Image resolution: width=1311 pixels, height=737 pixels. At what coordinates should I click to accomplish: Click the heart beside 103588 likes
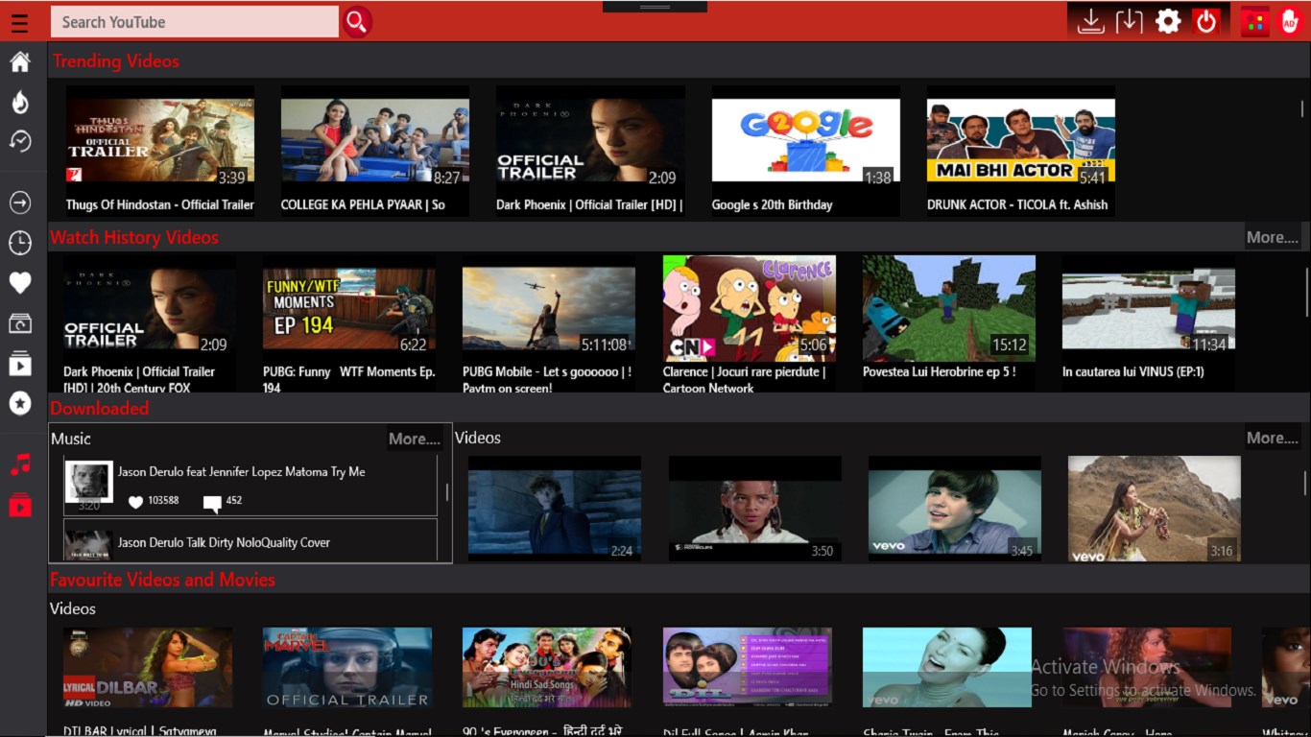(x=135, y=502)
